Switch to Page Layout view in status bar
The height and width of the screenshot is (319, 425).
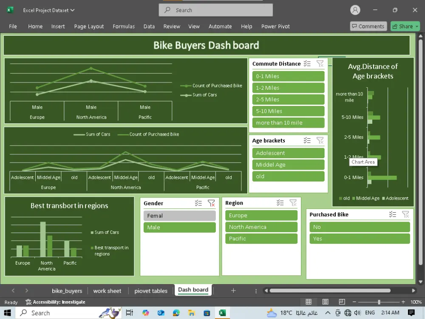pos(325,302)
